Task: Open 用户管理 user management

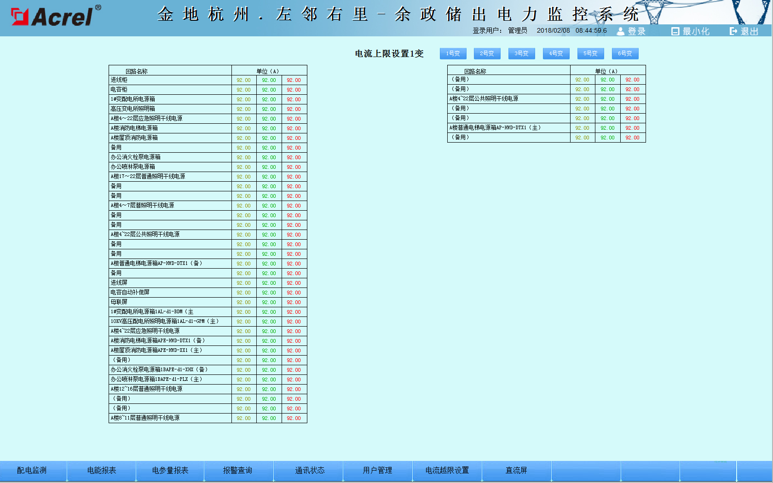Action: point(377,470)
